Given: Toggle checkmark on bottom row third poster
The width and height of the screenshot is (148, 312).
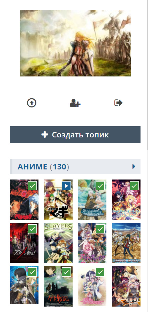Looking at the screenshot, I should 100,272.
